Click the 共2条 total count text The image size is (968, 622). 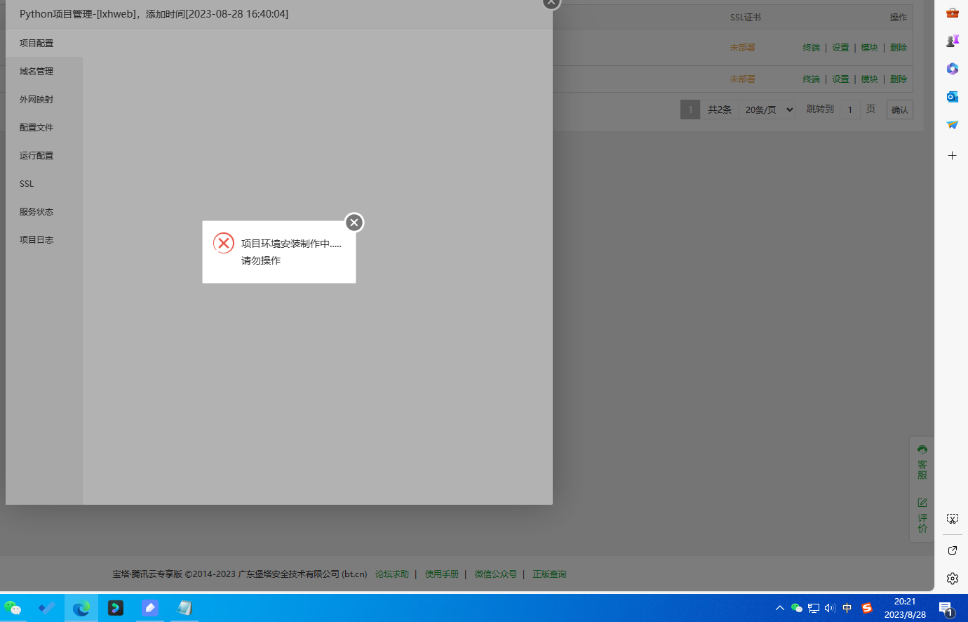[720, 110]
